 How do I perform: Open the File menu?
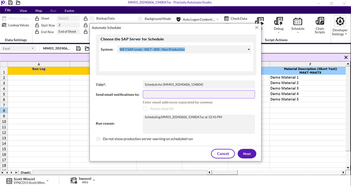click(x=8, y=10)
